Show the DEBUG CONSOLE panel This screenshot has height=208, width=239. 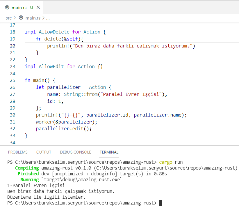pyautogui.click(x=75, y=152)
